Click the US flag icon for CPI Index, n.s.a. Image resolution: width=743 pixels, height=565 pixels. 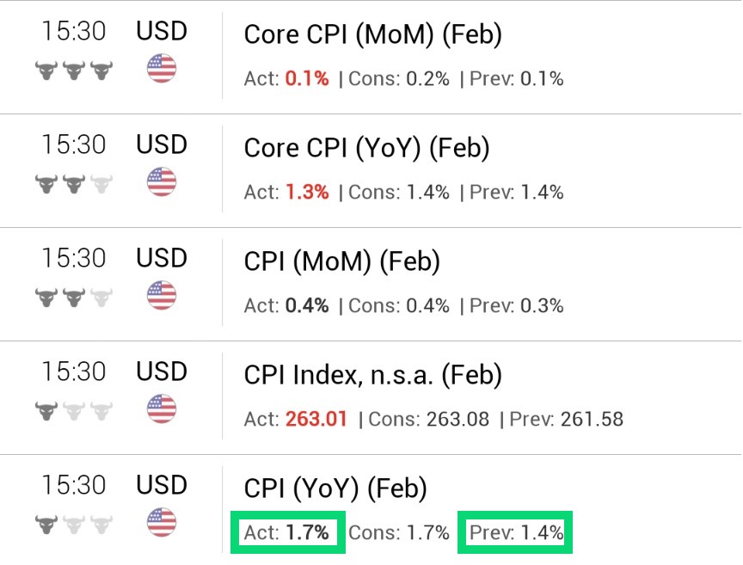(x=162, y=408)
